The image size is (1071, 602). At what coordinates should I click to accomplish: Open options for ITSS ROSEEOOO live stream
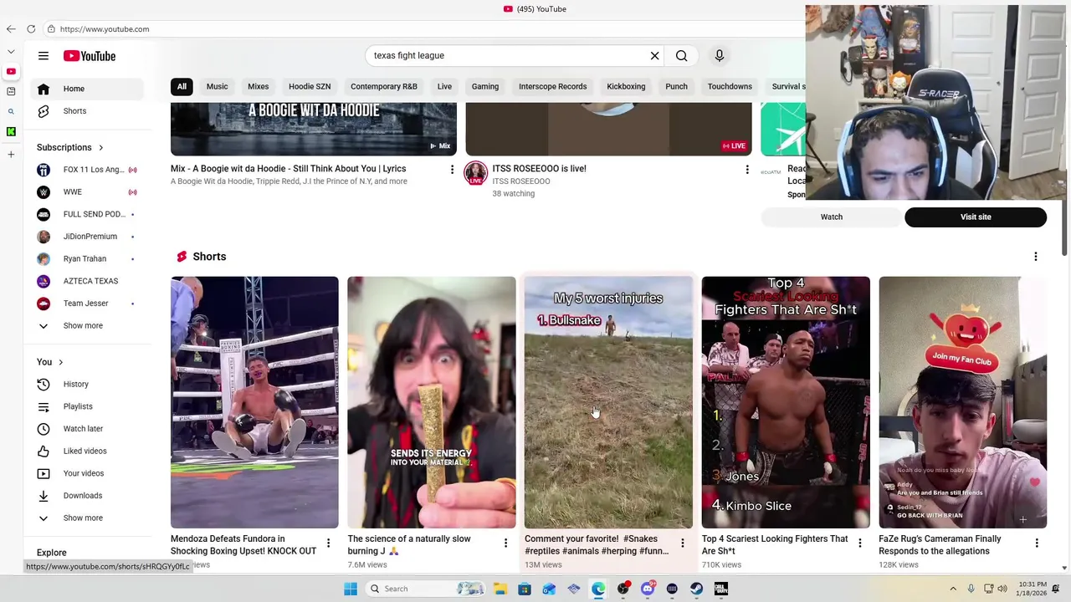pyautogui.click(x=747, y=170)
